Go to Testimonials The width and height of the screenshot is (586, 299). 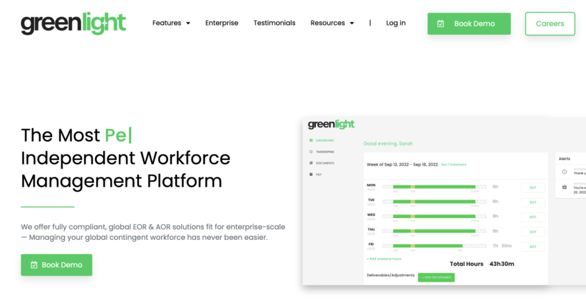coord(274,23)
